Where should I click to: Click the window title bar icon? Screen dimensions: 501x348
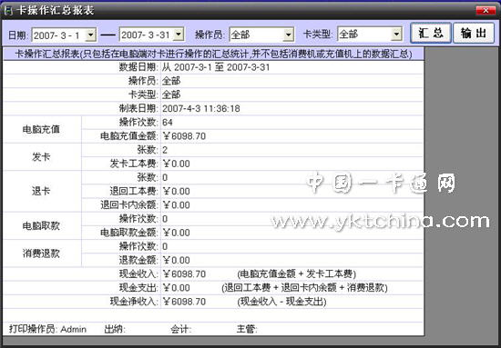(x=8, y=11)
